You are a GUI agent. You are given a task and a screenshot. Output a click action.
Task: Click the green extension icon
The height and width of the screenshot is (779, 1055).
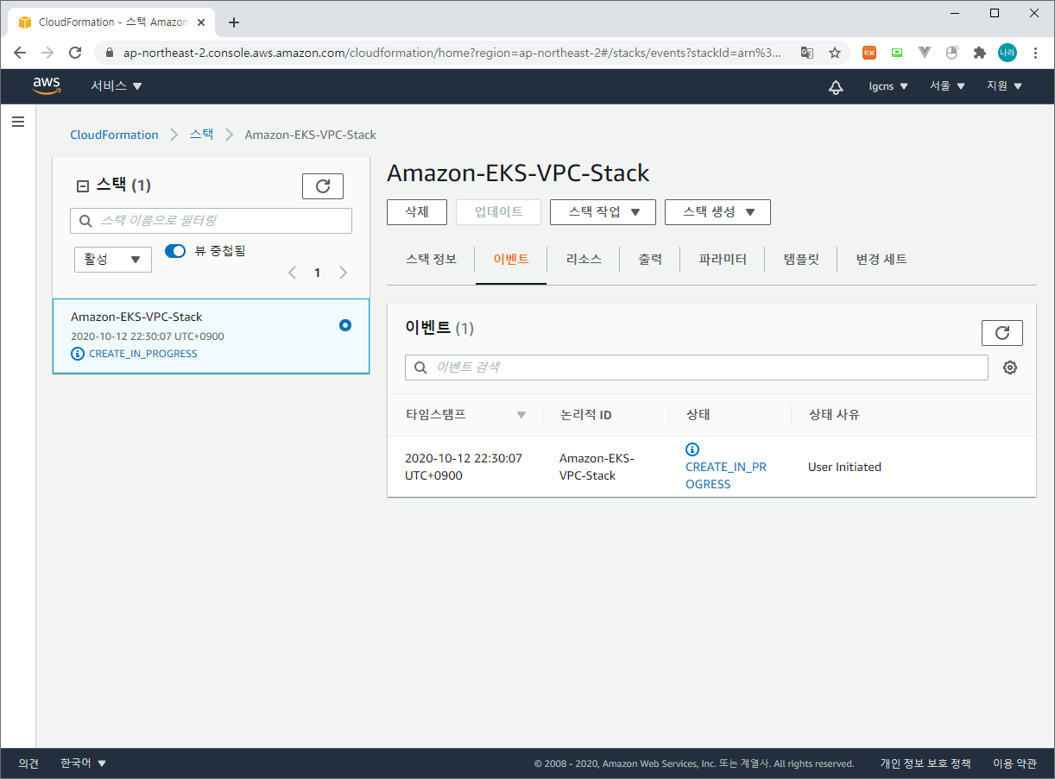[x=897, y=53]
